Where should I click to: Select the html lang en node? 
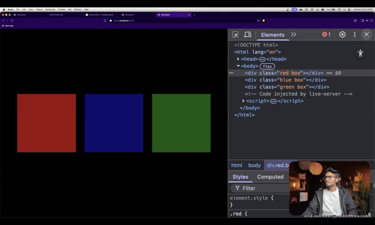[x=257, y=52]
